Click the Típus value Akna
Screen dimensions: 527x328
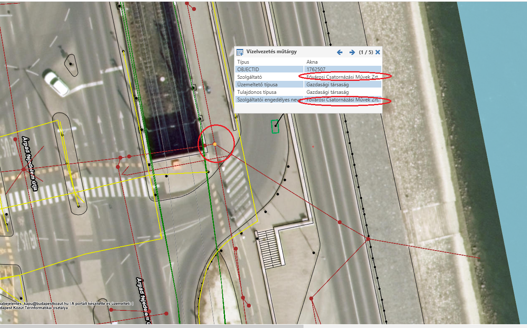point(312,62)
